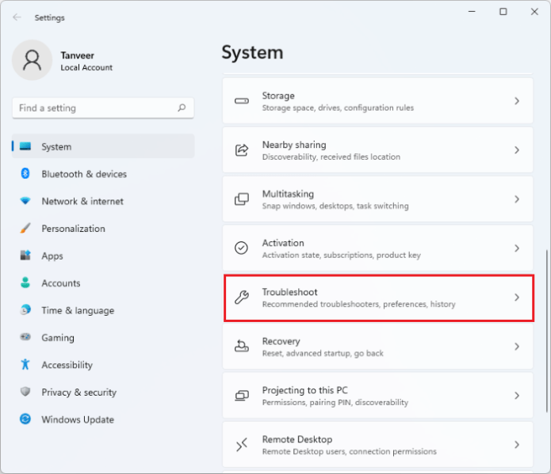Click the search magnifier icon
This screenshot has height=474, width=551.
pyautogui.click(x=182, y=108)
